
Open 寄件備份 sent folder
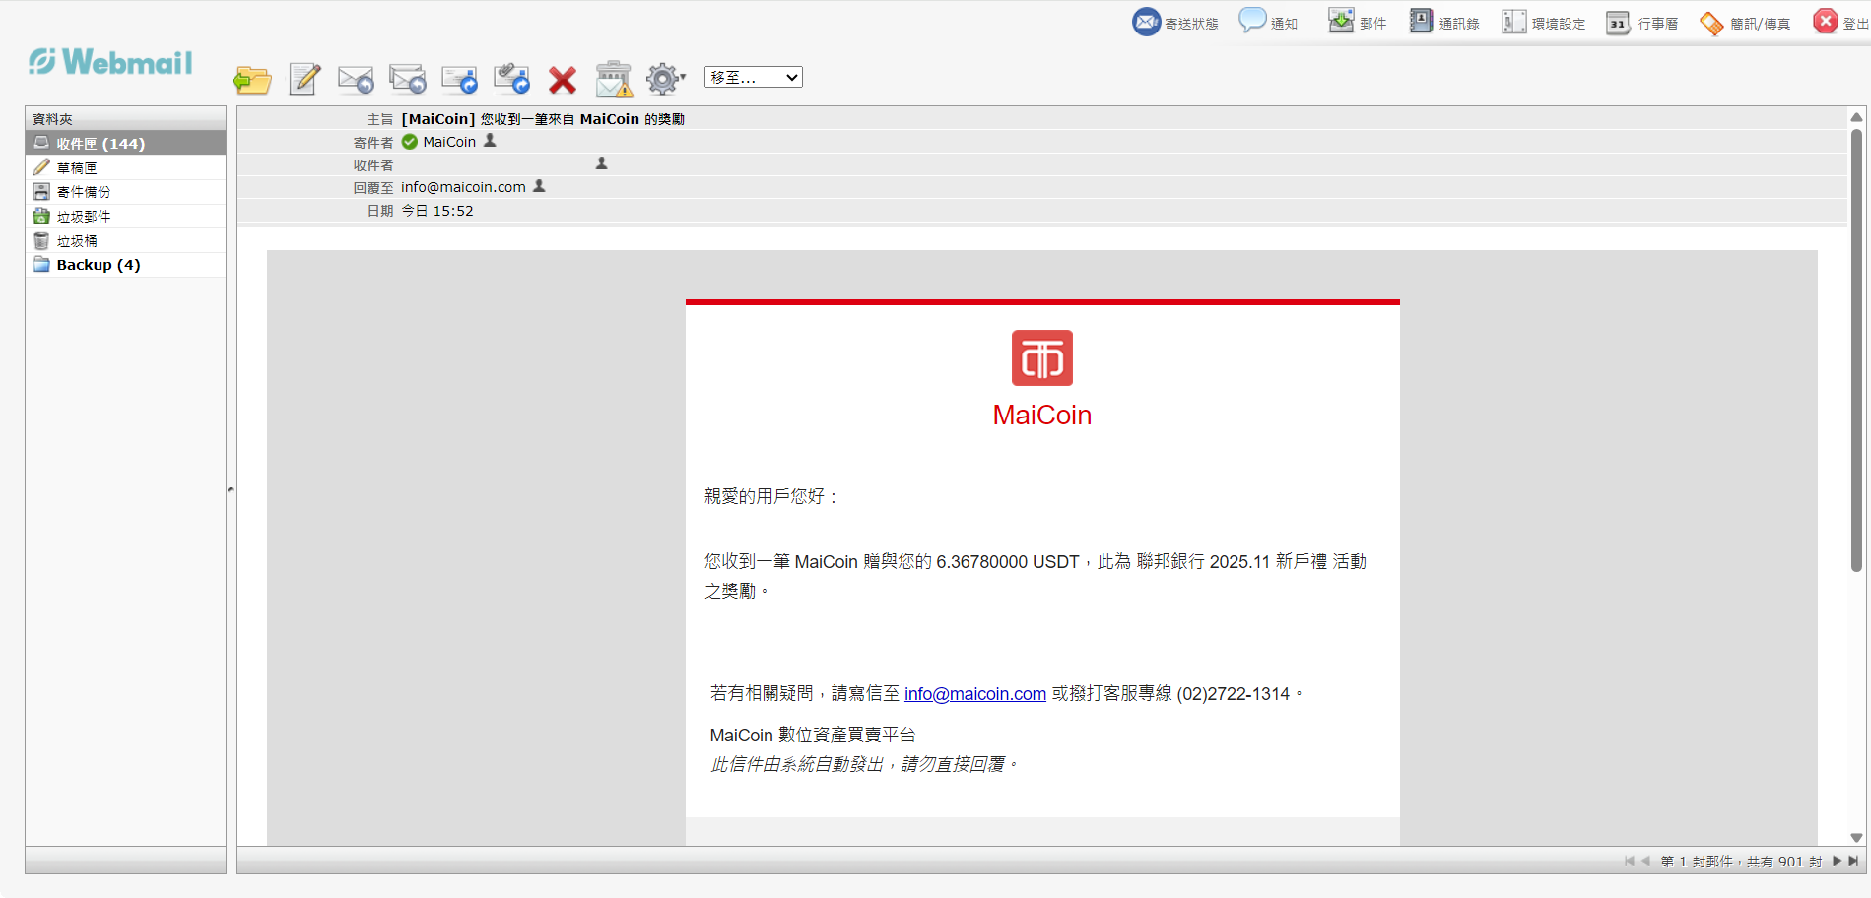click(x=125, y=192)
